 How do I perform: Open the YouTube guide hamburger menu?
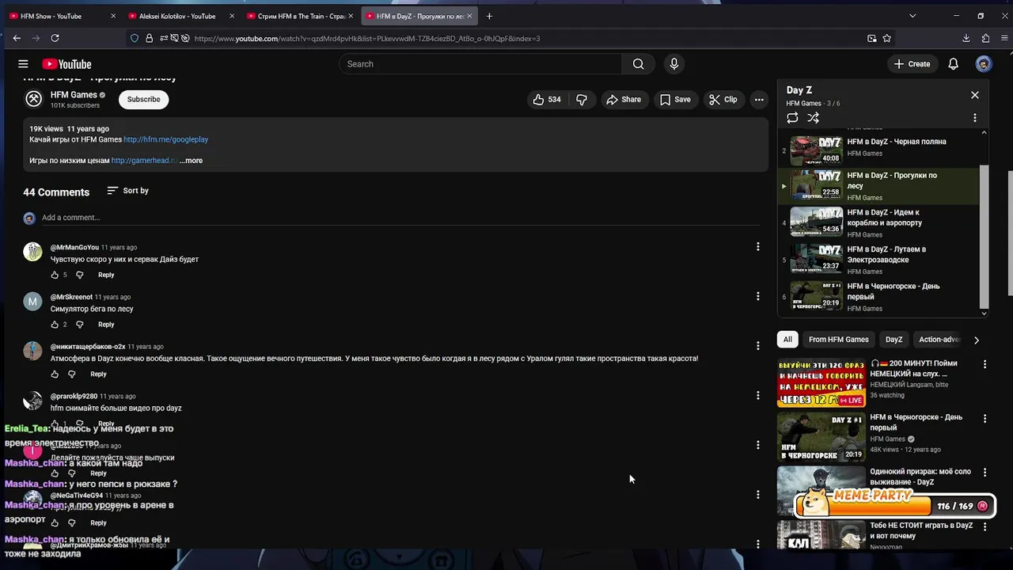click(x=23, y=64)
